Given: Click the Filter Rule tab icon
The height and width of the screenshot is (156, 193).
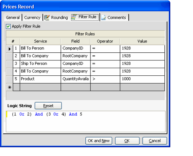Looking at the screenshot, I should 74,17.
